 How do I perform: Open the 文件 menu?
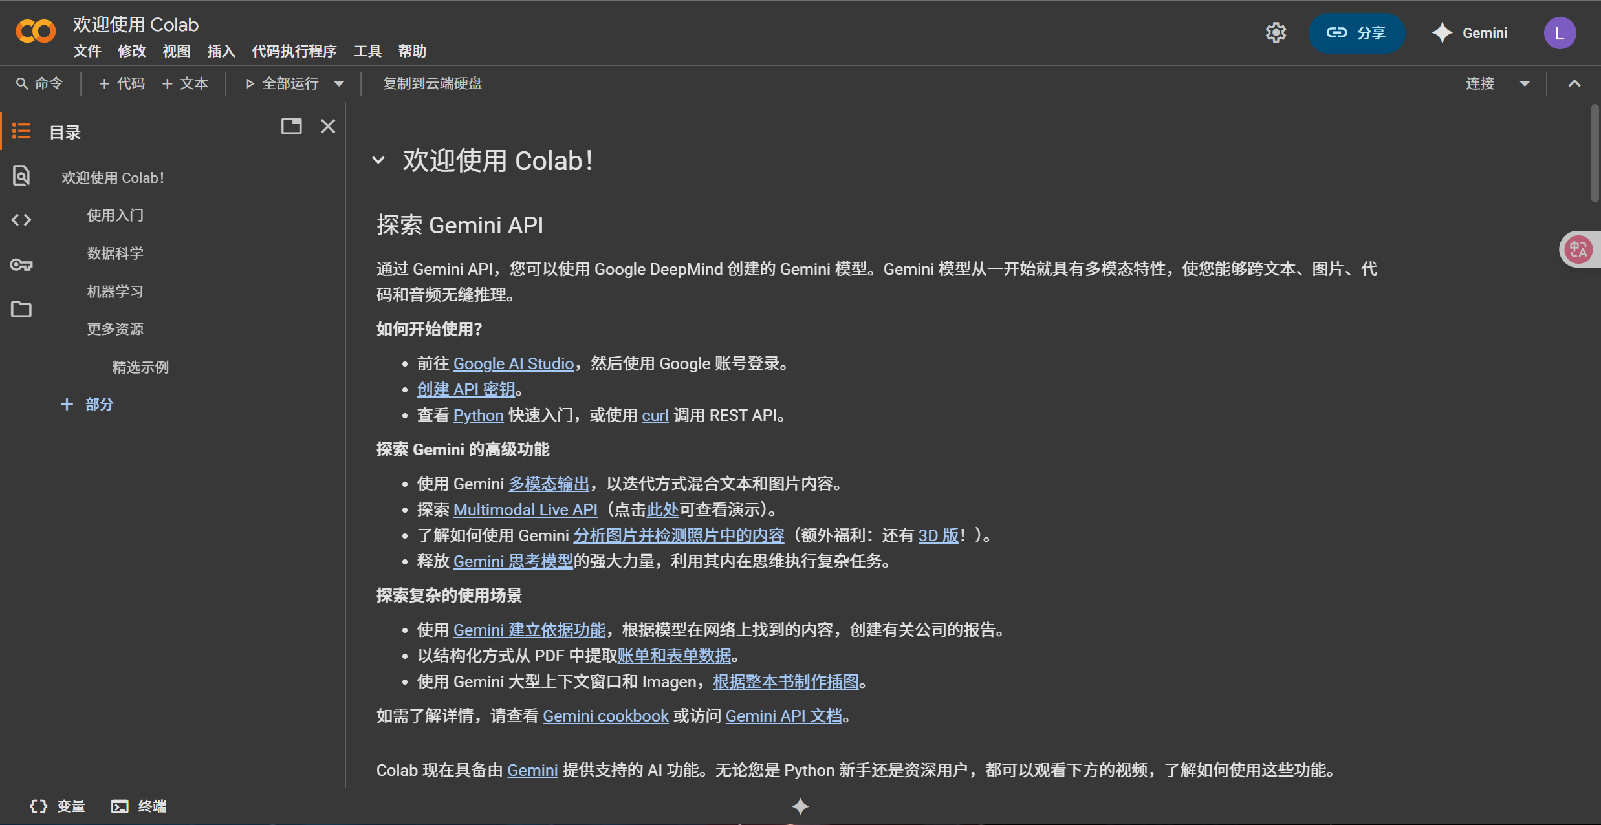87,51
